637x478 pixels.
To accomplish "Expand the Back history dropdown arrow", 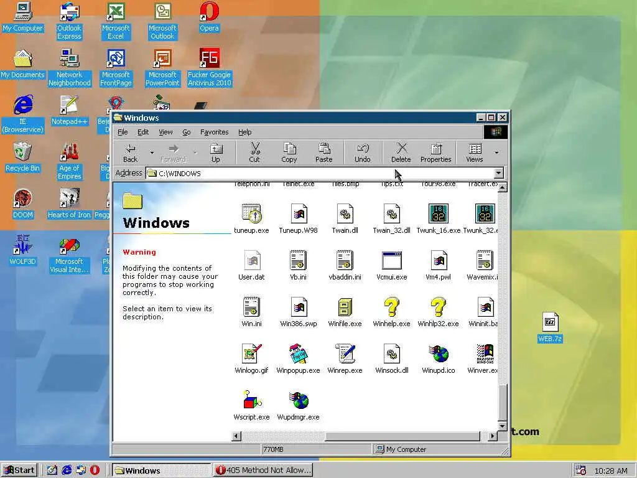I will pyautogui.click(x=152, y=153).
